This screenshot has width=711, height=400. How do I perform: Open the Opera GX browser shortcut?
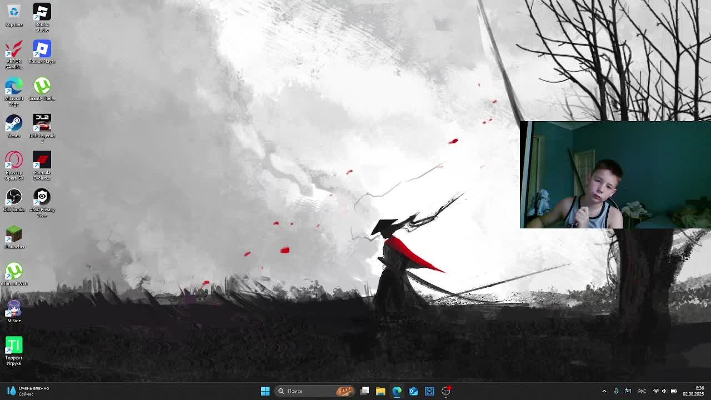pos(14,166)
